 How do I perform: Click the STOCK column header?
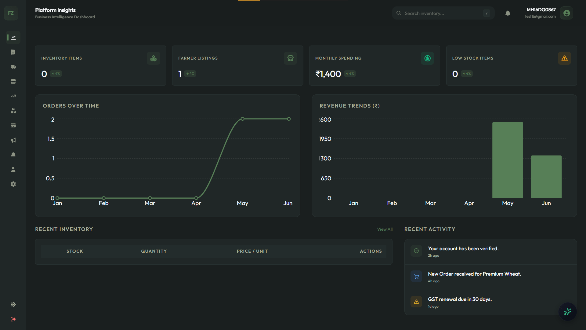coord(75,251)
